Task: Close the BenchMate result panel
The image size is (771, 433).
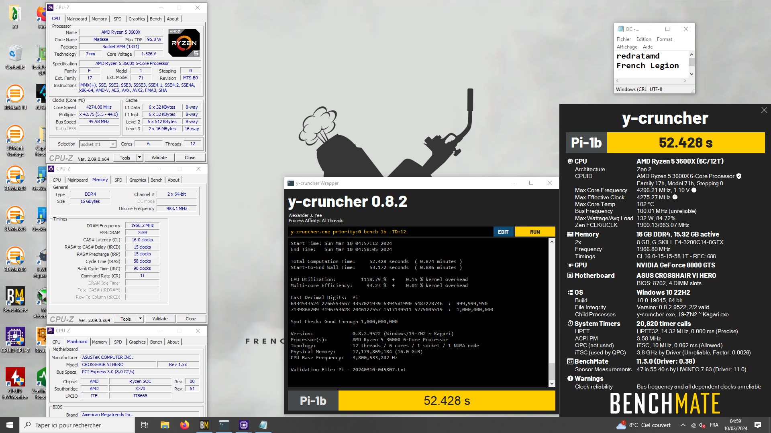Action: 764,110
